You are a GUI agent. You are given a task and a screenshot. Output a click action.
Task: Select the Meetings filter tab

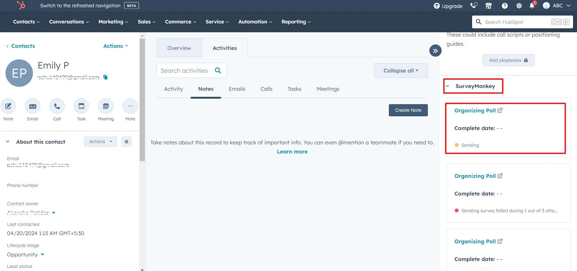coord(328,89)
